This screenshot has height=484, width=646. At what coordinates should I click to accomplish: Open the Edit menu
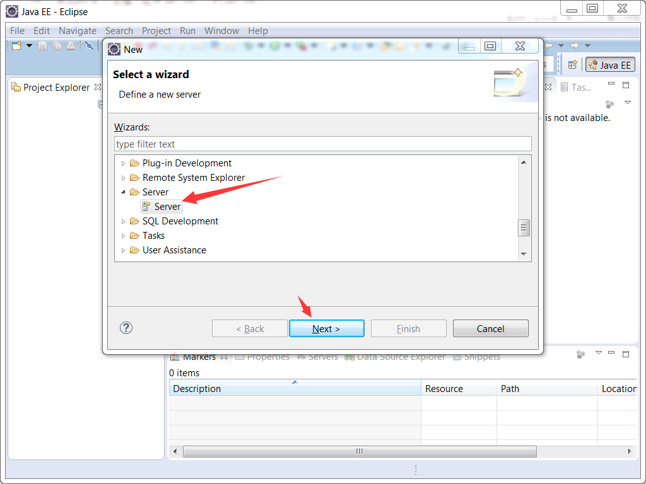click(x=42, y=31)
